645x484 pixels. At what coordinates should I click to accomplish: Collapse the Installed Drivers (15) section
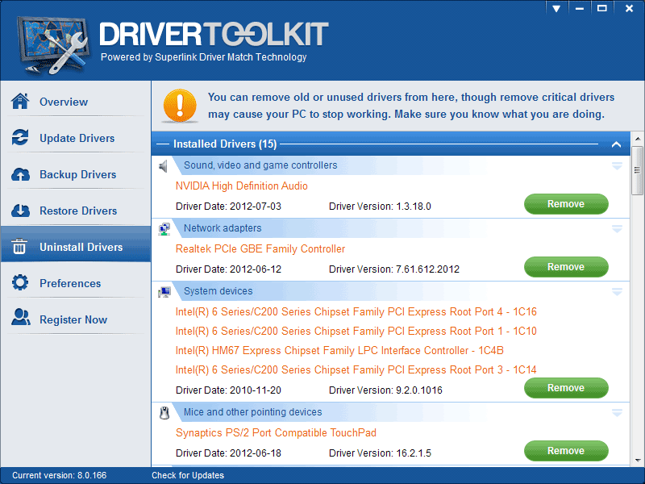click(616, 144)
